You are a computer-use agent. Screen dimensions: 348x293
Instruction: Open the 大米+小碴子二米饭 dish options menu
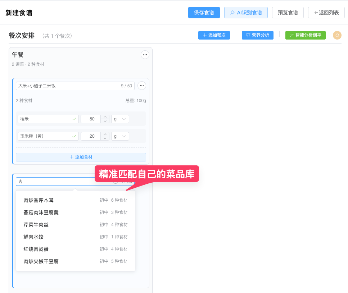(x=142, y=86)
